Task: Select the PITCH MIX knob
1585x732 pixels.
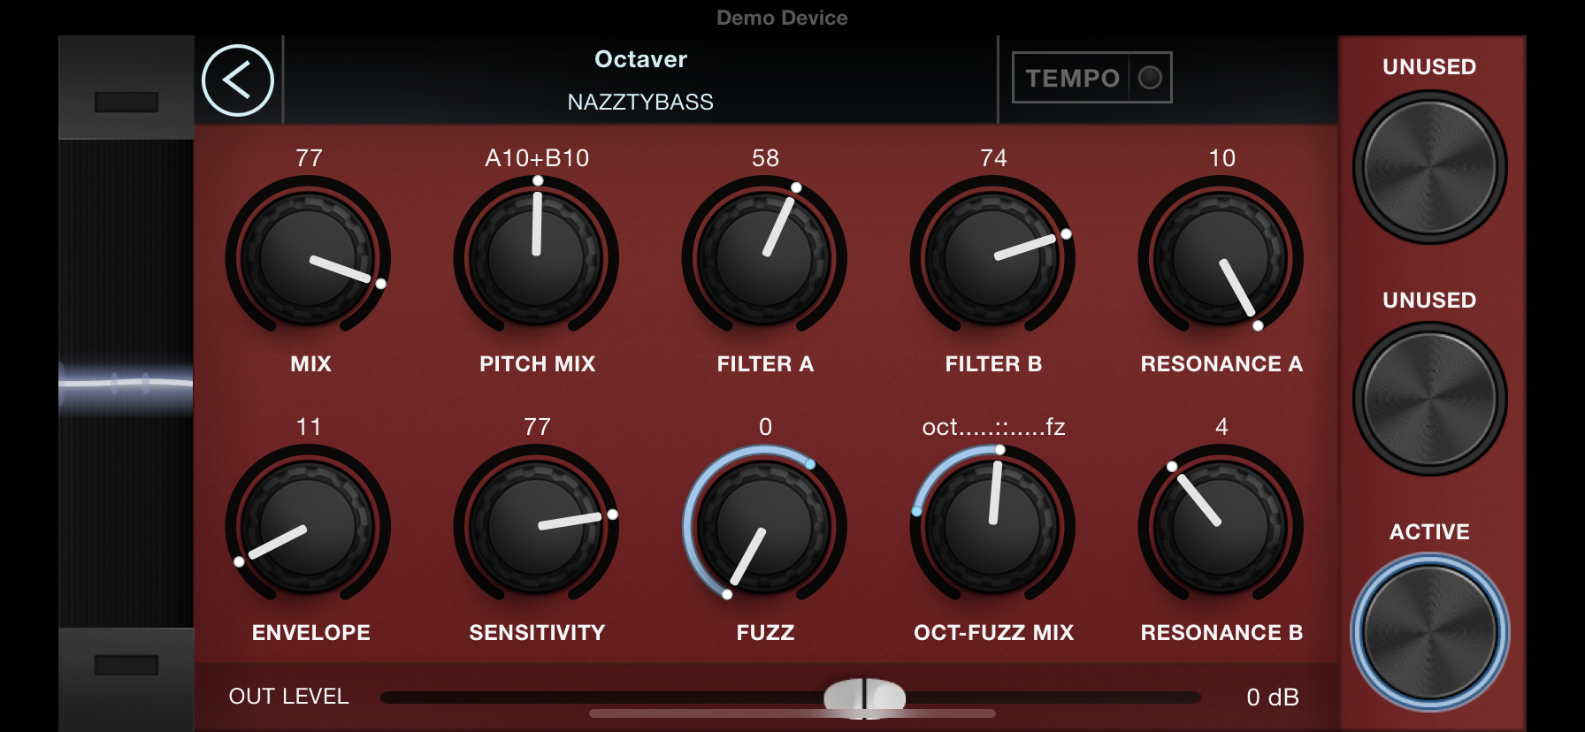Action: [536, 257]
